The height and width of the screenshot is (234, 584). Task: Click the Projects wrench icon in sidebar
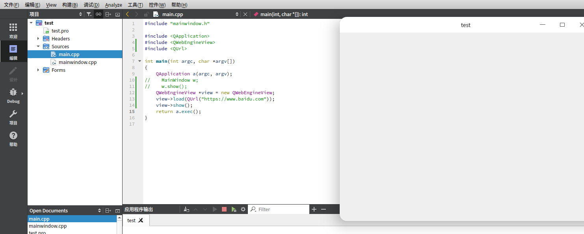pyautogui.click(x=13, y=117)
